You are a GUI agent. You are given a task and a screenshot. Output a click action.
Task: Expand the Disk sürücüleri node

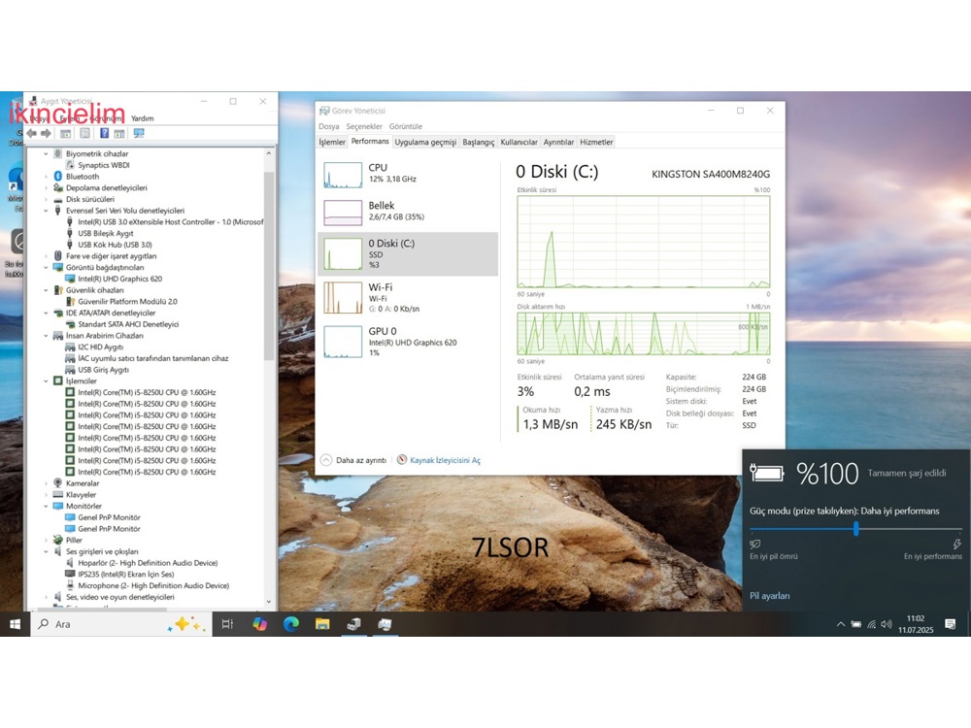click(x=46, y=199)
